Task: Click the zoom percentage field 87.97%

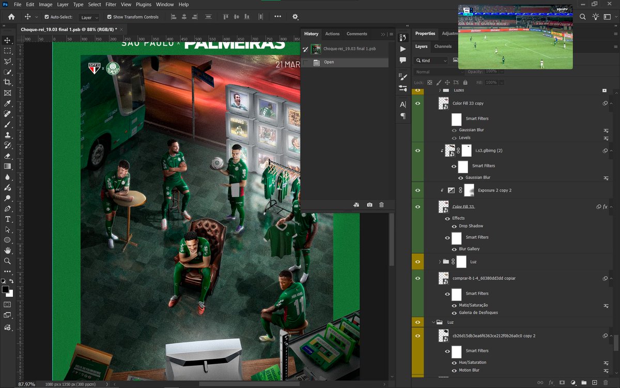Action: pos(27,384)
